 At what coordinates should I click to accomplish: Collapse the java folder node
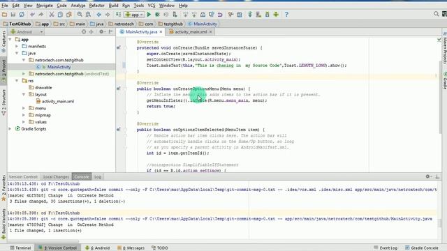point(17,53)
